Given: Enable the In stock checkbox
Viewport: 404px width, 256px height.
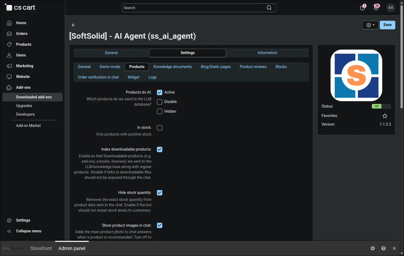Looking at the screenshot, I should click(x=160, y=128).
